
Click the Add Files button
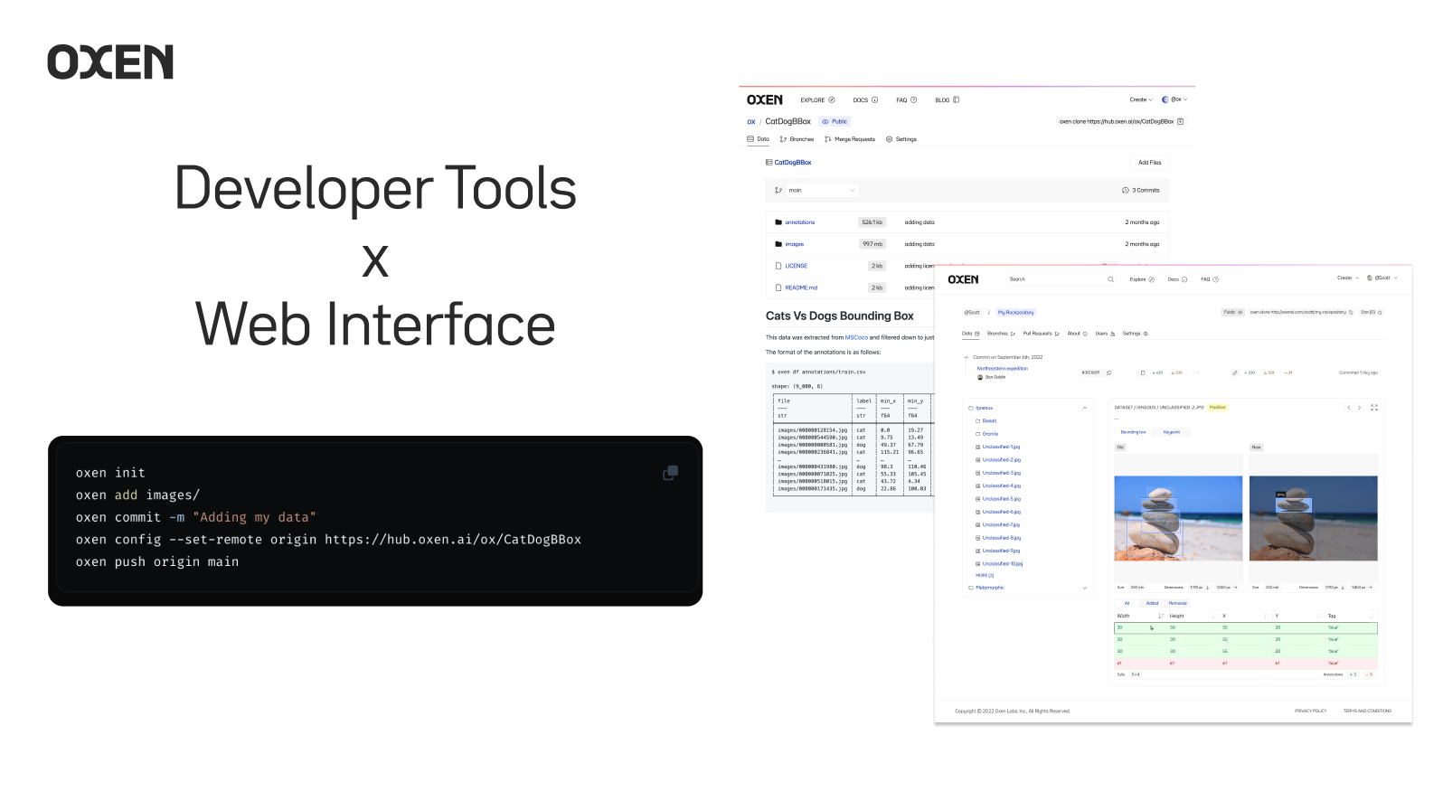click(1149, 163)
